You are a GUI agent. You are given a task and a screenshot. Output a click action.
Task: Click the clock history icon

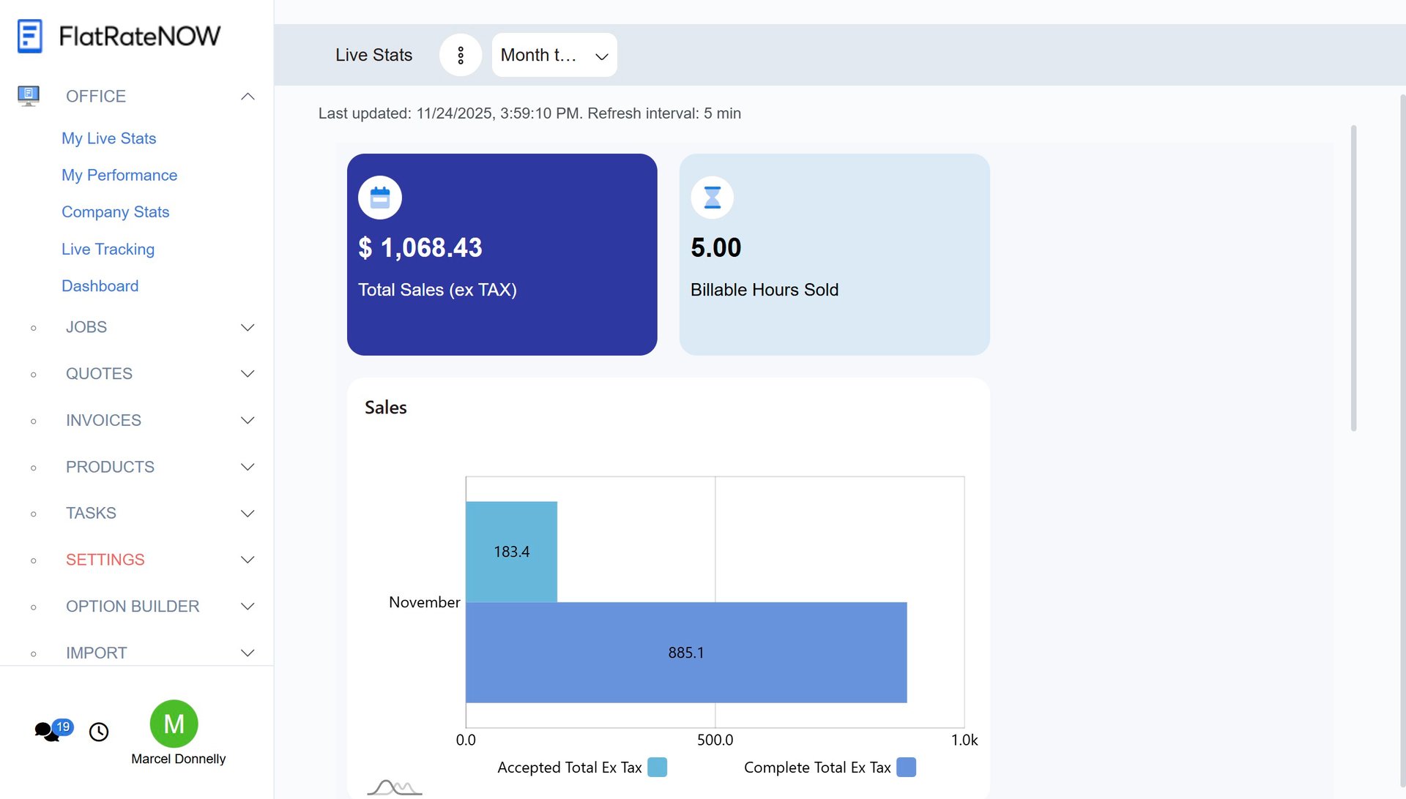click(x=99, y=732)
